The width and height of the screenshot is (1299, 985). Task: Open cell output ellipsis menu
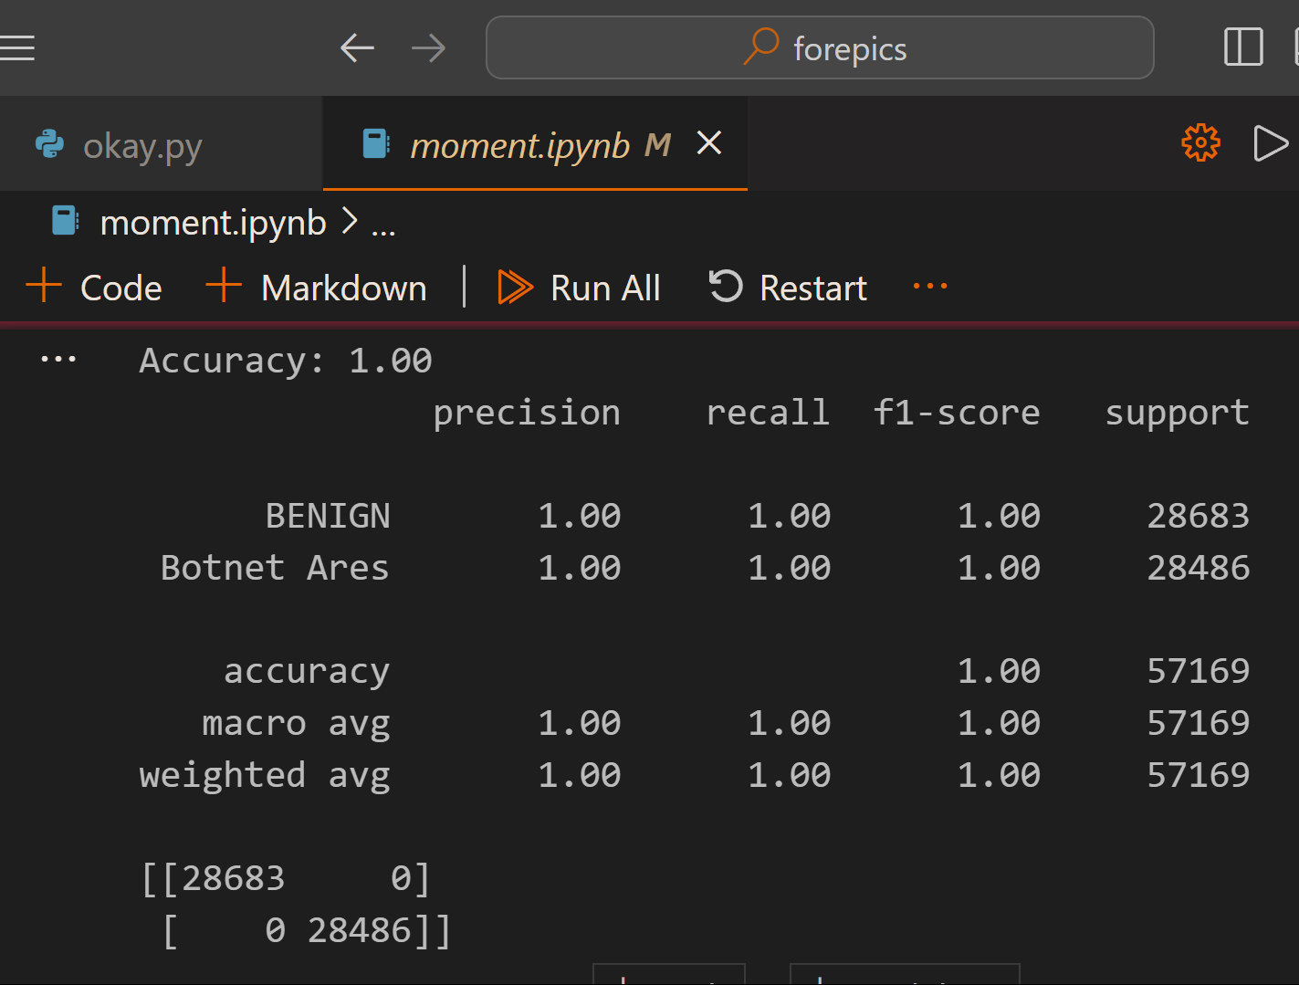(x=58, y=360)
